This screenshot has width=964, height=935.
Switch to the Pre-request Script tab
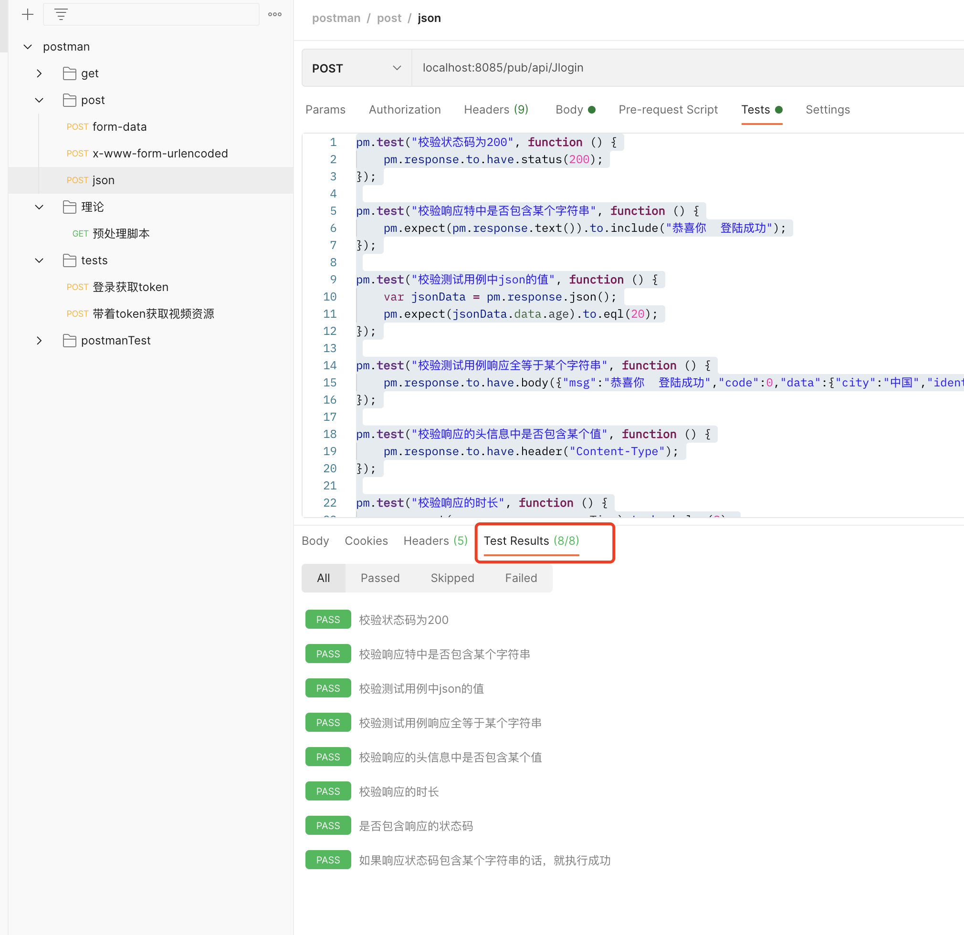[x=668, y=110]
